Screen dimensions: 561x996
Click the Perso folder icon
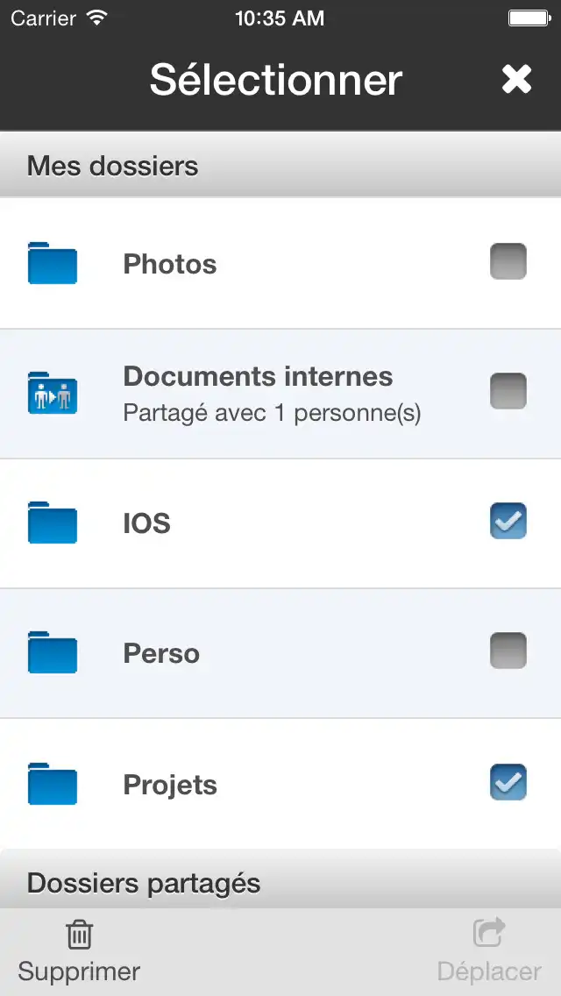click(52, 652)
